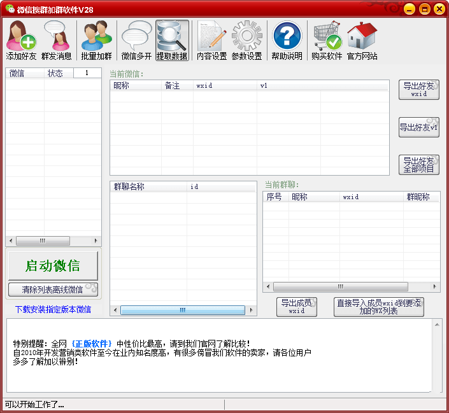449x413 pixels.
Task: Sort group members by 昵称 column header
Action: click(314, 197)
